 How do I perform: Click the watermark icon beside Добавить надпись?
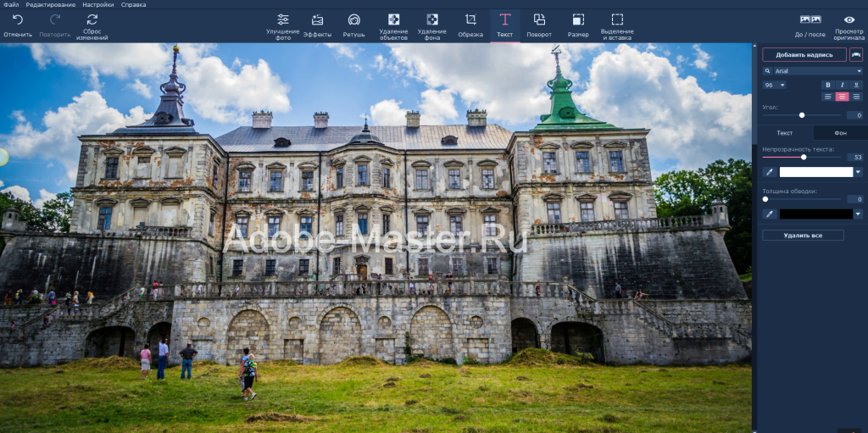[x=856, y=55]
